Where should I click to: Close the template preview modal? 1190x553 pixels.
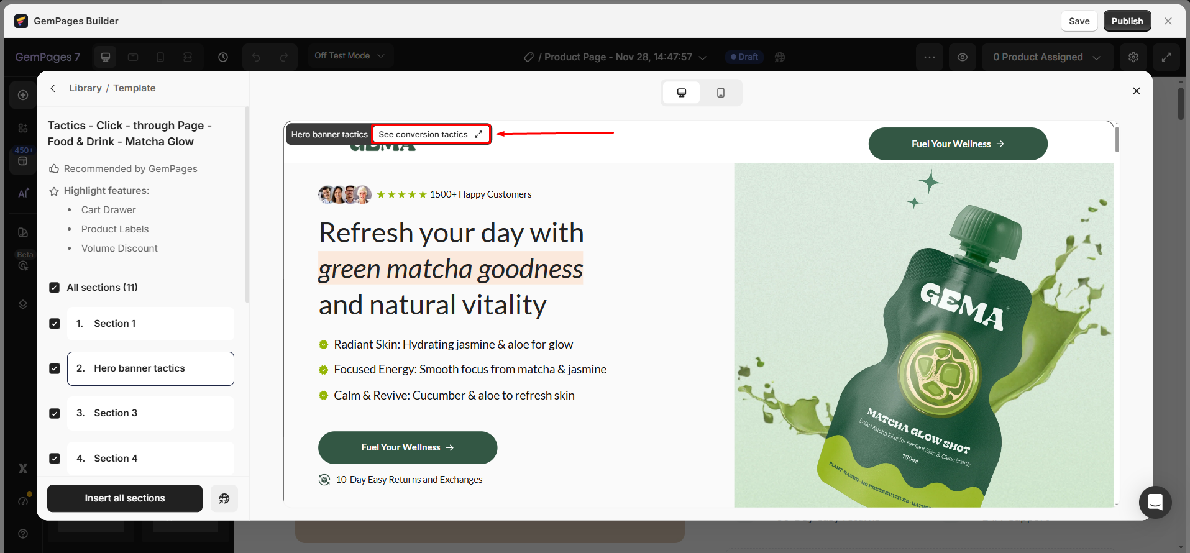coord(1137,91)
